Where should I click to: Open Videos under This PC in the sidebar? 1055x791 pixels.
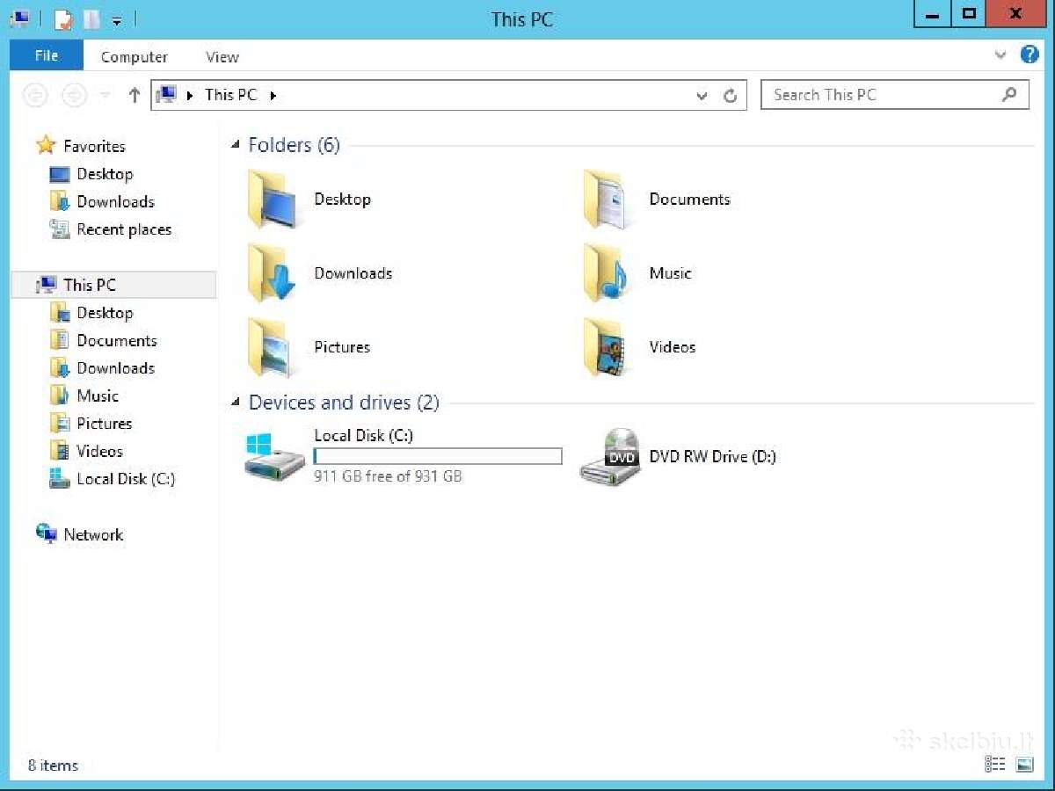point(87,451)
